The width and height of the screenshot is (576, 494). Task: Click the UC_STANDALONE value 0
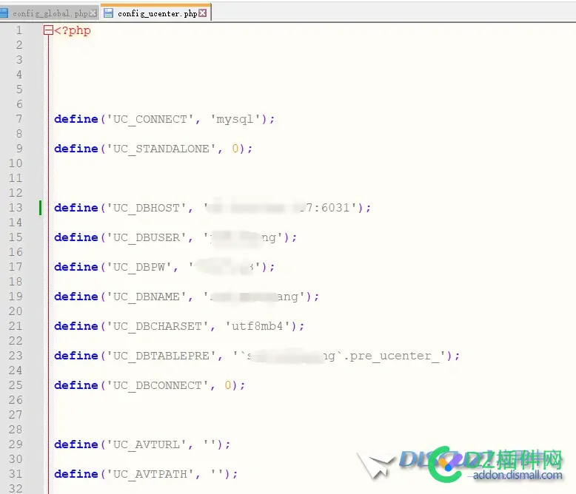(x=235, y=149)
